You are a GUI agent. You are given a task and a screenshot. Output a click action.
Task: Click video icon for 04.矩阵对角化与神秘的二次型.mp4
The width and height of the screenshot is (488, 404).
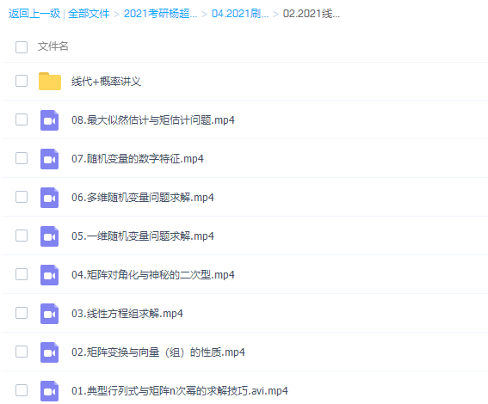click(49, 275)
